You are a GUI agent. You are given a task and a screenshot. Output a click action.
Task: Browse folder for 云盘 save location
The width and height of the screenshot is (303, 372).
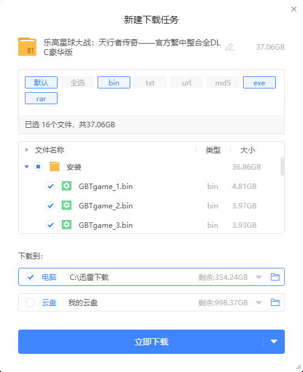pos(275,302)
